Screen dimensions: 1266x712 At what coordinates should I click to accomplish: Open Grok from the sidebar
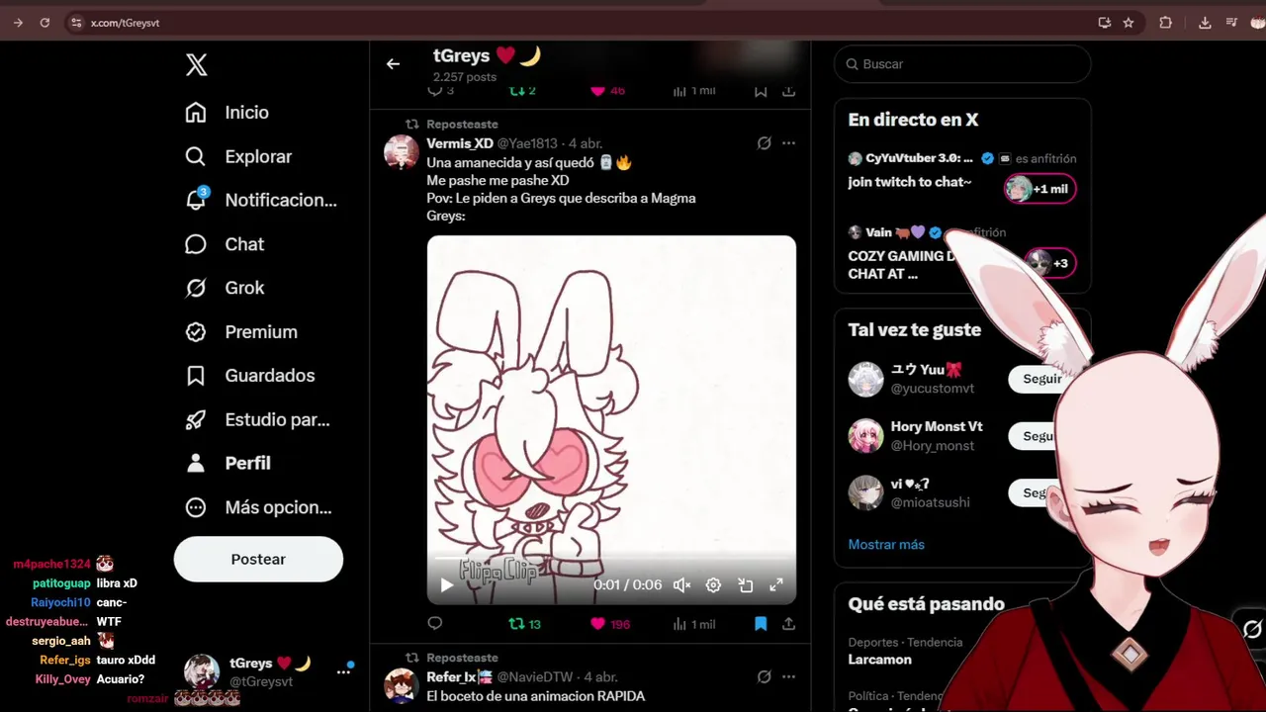[x=225, y=288]
